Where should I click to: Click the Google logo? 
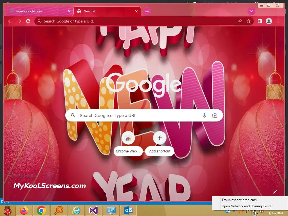(x=144, y=85)
